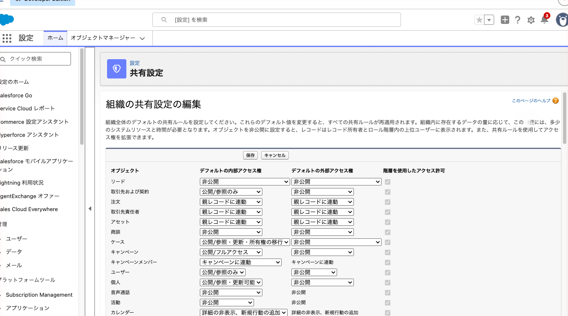Open AgentExchange オファー in the sidebar
568x316 pixels.
(x=30, y=196)
